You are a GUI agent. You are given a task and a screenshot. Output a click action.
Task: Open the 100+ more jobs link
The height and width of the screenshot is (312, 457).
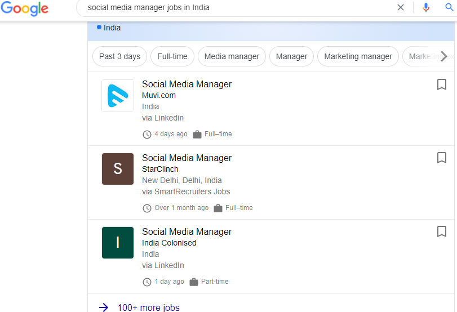click(148, 307)
